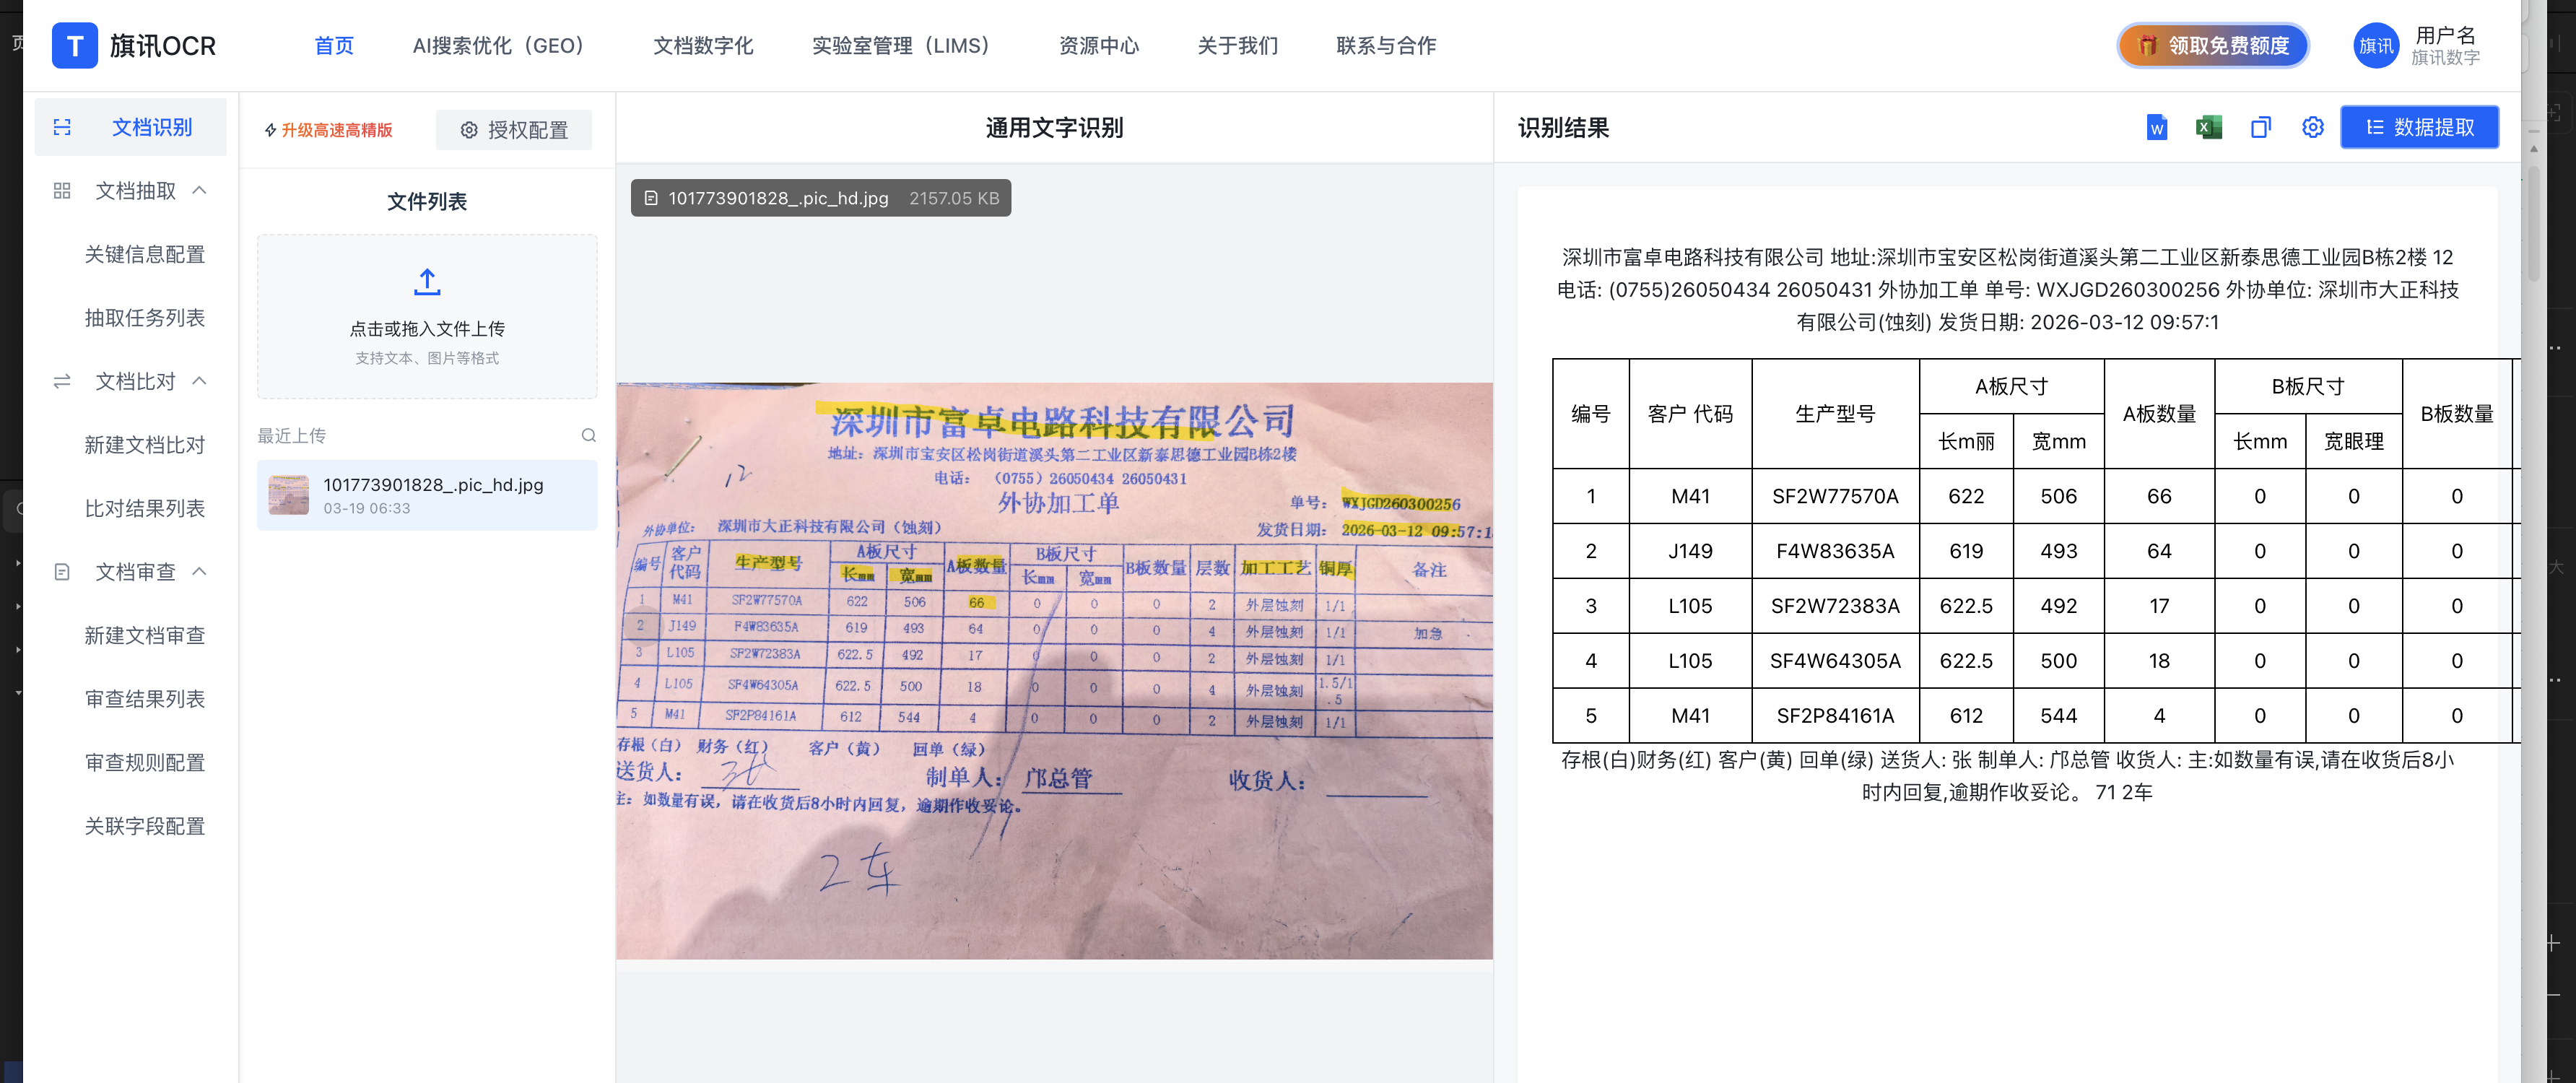Viewport: 2576px width, 1083px height.
Task: Click the copy result icon
Action: click(x=2260, y=128)
